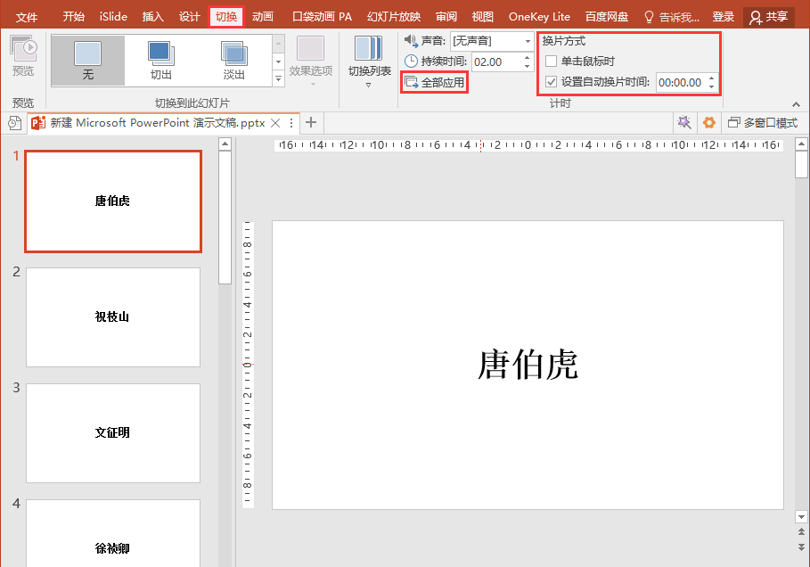
Task: Click the 全部应用 apply to all button
Action: click(x=434, y=83)
